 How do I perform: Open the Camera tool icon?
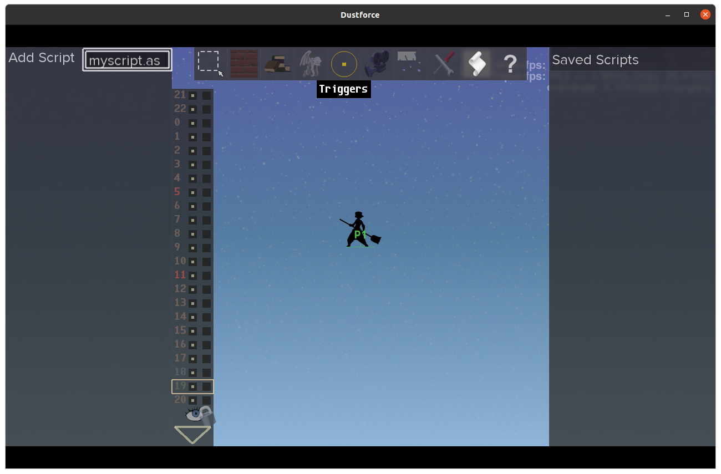click(377, 64)
